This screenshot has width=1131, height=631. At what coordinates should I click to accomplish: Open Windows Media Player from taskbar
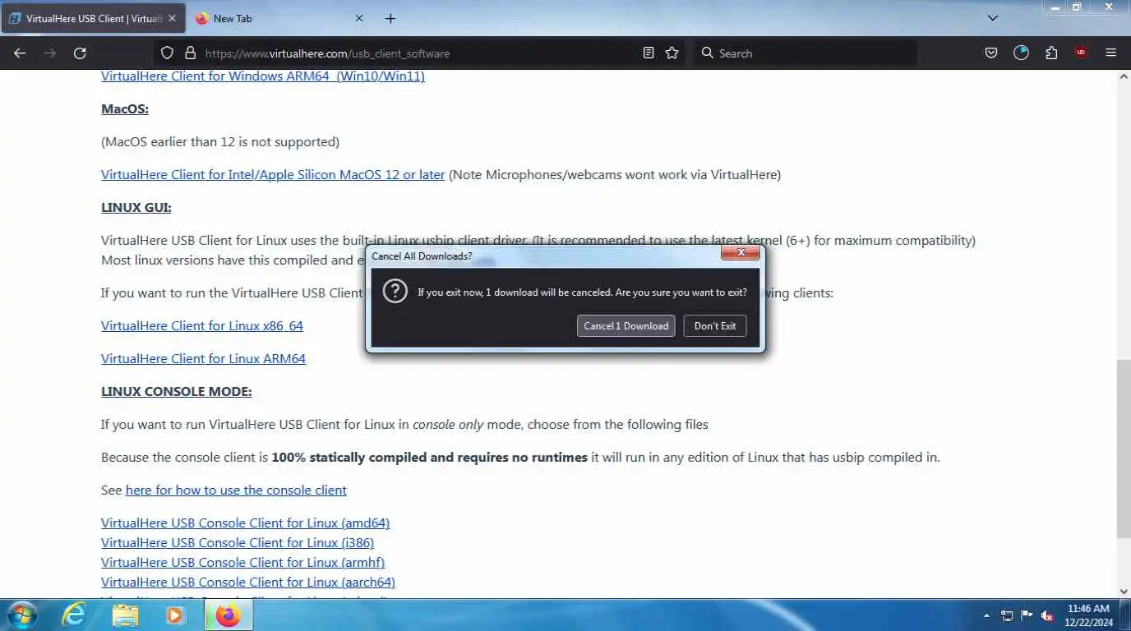click(x=175, y=615)
